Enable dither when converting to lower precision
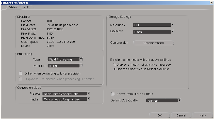The image size is (214, 119). [x=21, y=73]
